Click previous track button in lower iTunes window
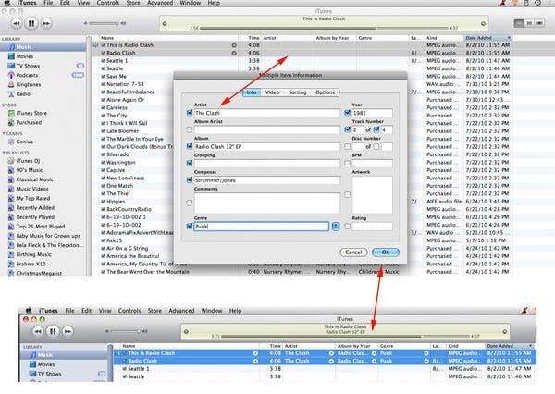555x394 pixels. pyautogui.click(x=38, y=331)
